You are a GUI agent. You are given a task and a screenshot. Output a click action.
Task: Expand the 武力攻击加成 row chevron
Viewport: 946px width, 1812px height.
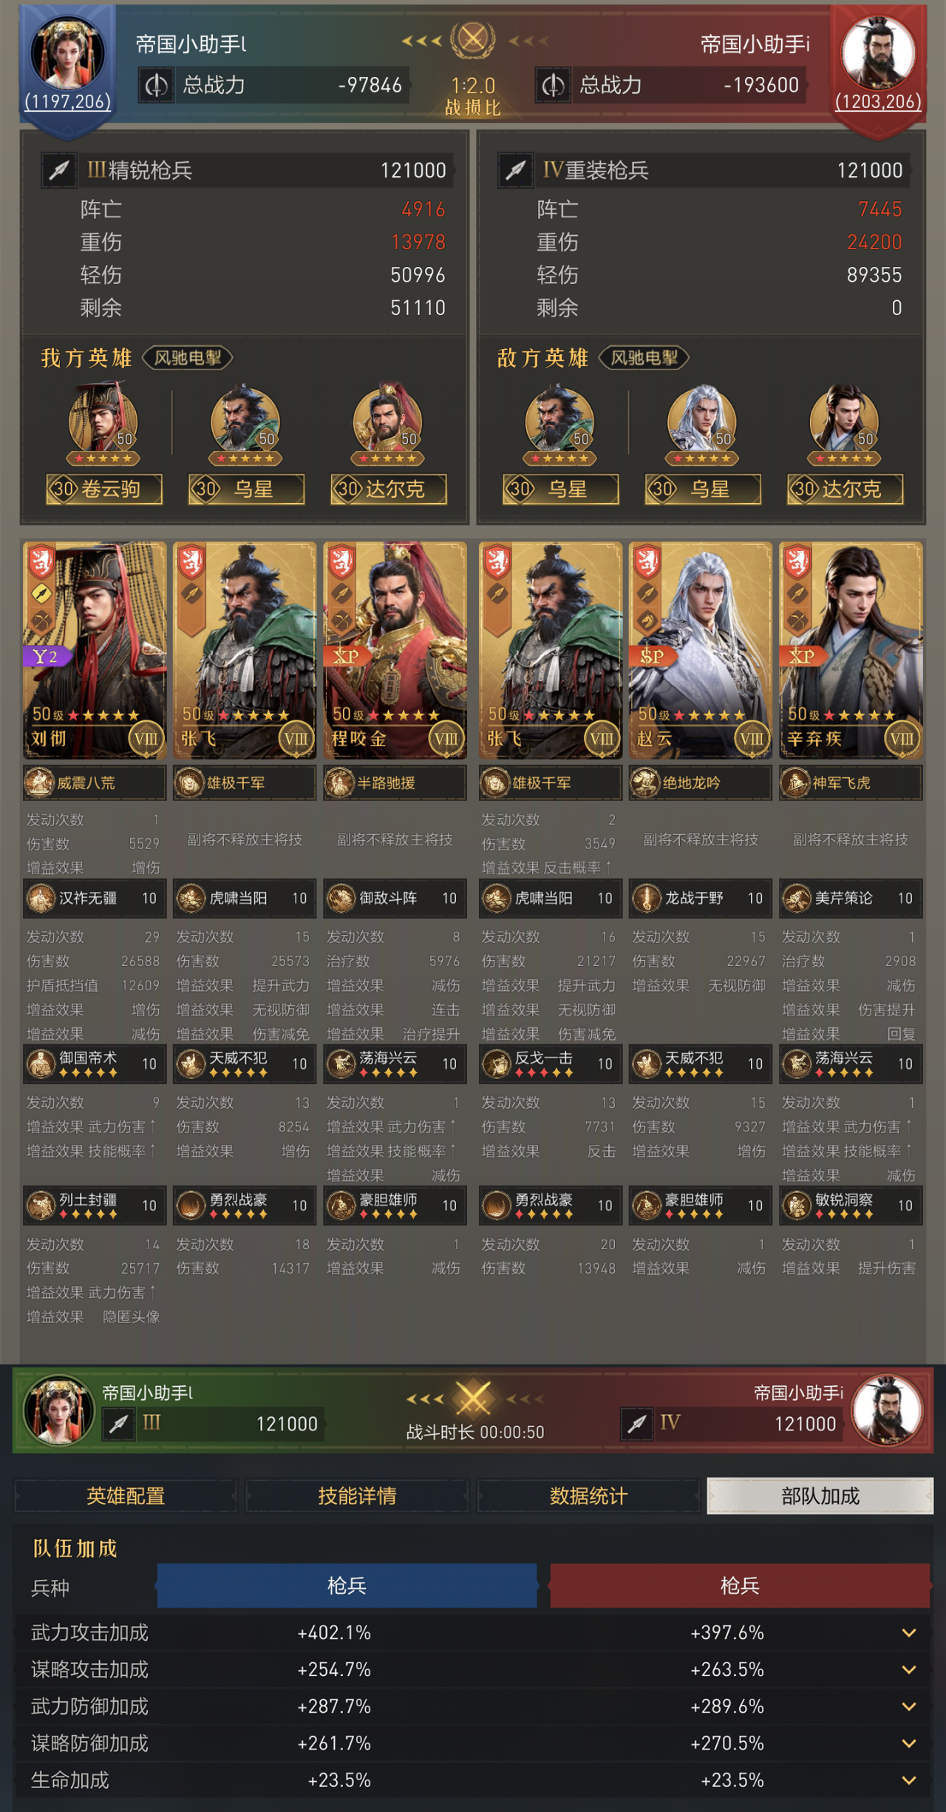909,1632
